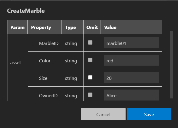Toggle the Omit checkbox for Color
This screenshot has width=178, height=128.
pyautogui.click(x=90, y=60)
